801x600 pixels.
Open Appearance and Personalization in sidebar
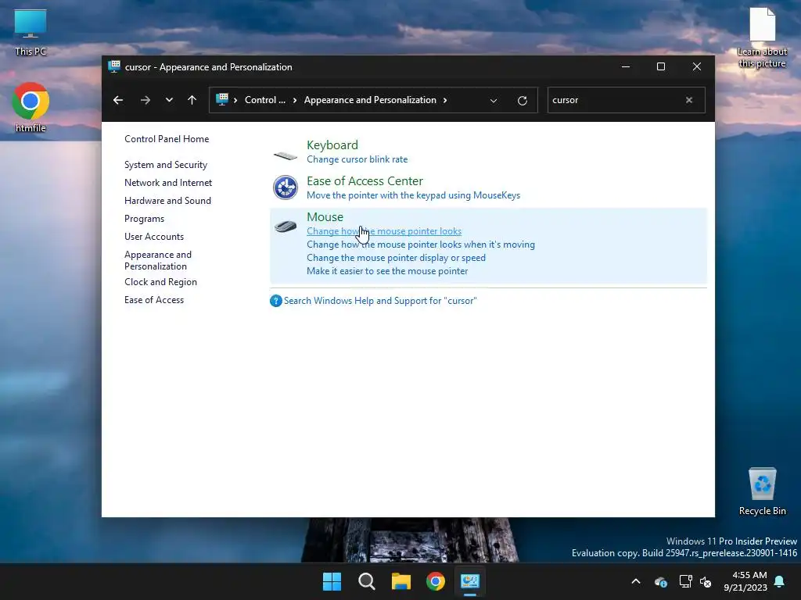158,260
